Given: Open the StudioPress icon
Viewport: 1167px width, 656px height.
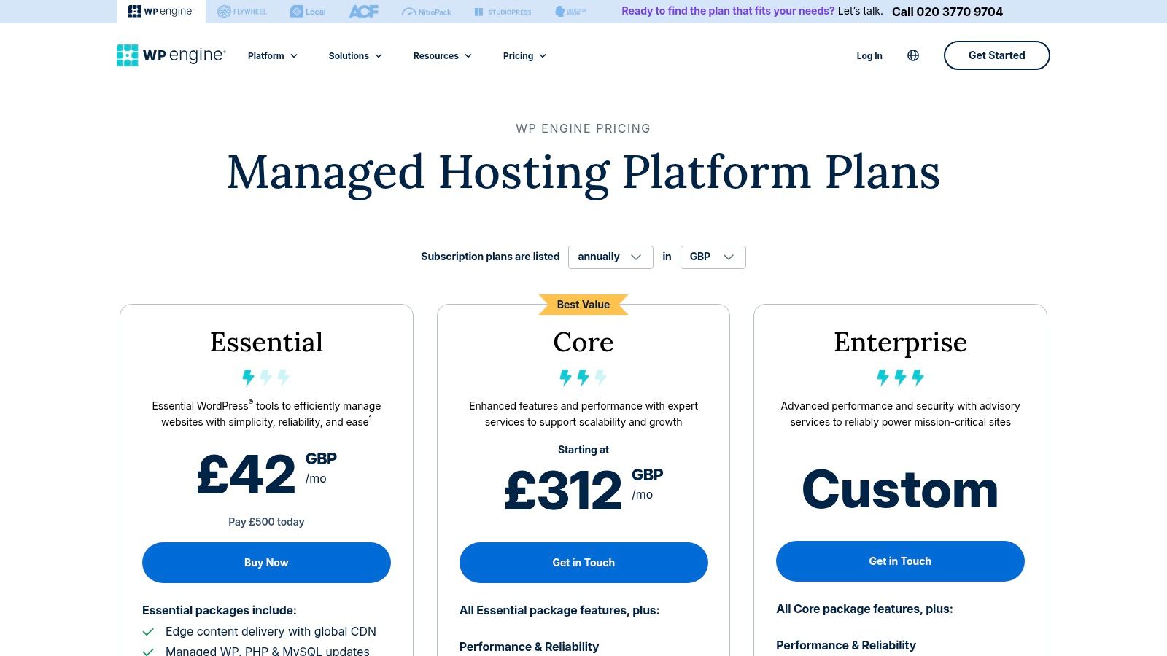Looking at the screenshot, I should pos(503,11).
